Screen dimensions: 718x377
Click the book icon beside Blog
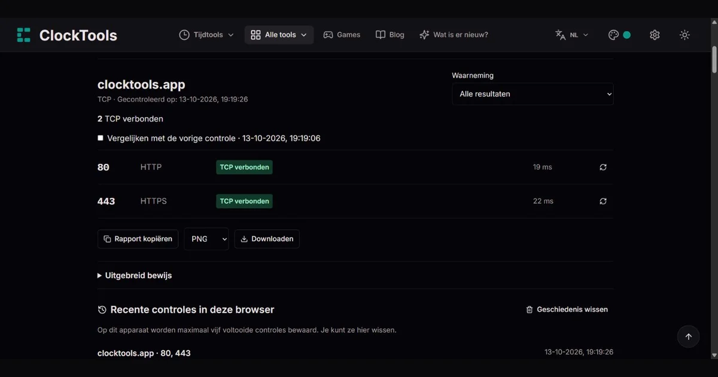point(381,35)
